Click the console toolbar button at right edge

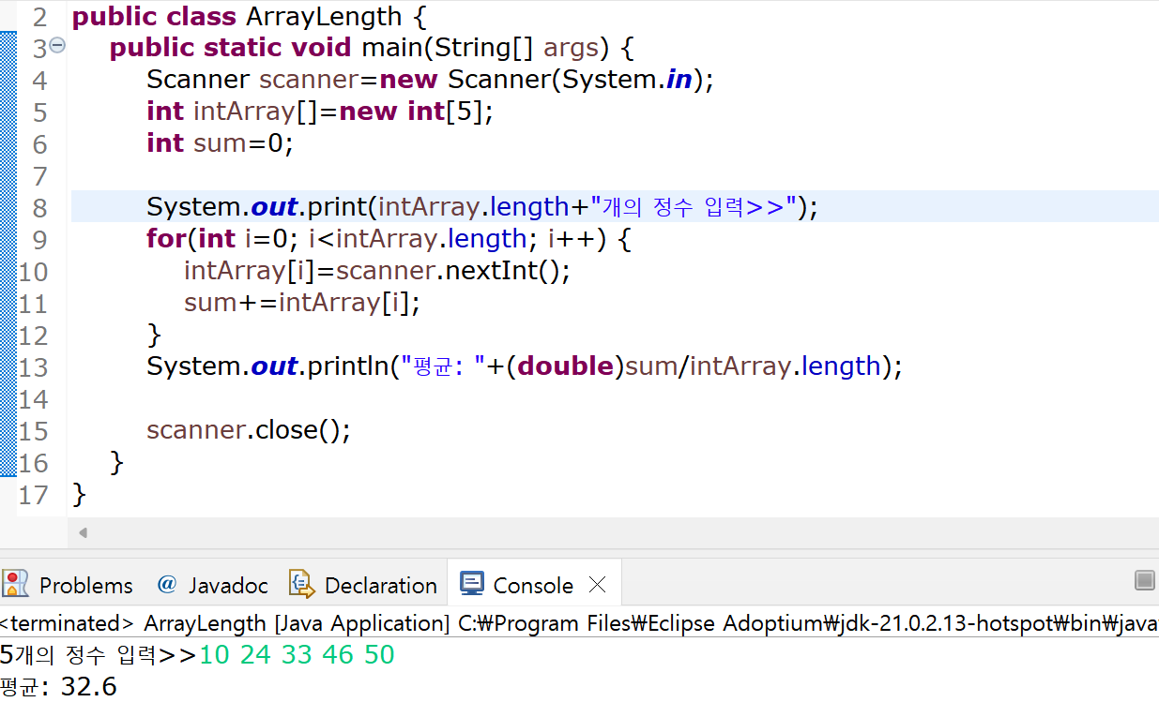click(1144, 580)
